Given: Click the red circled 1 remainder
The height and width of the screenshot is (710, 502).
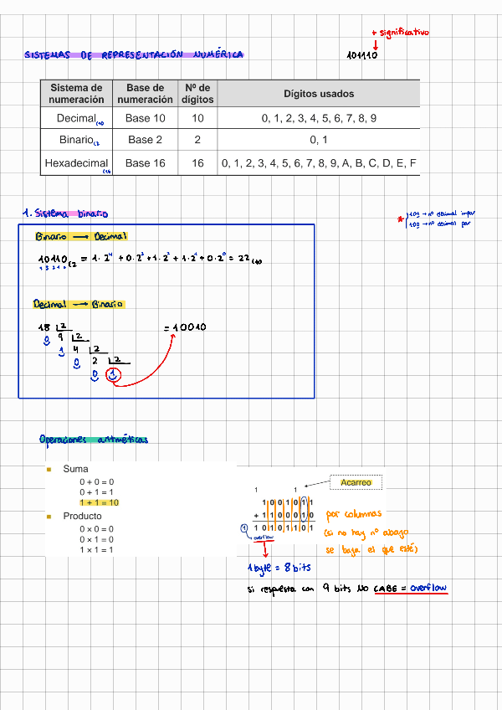Looking at the screenshot, I should point(115,376).
